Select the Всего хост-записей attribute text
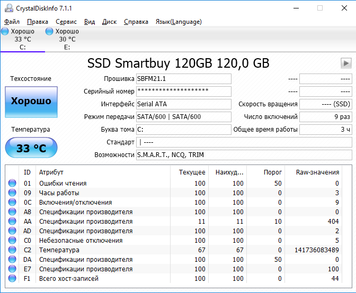The image size is (356, 293). 69,279
